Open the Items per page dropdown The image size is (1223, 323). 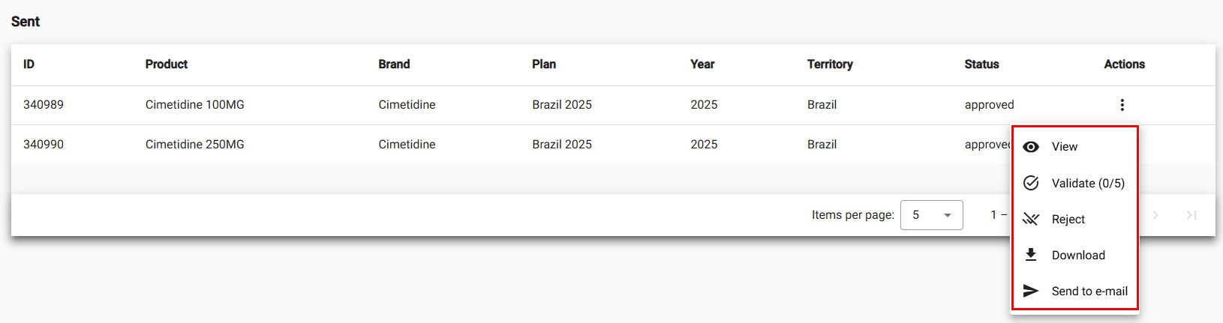click(x=931, y=215)
